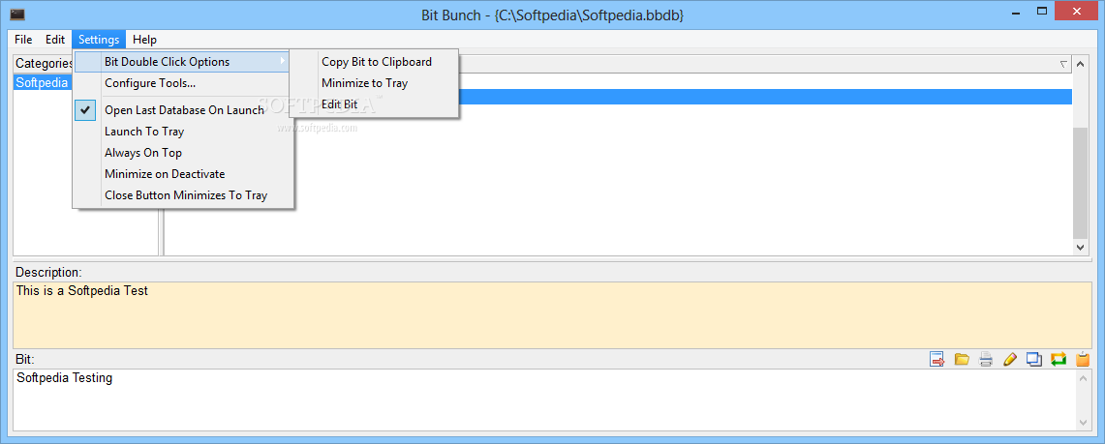This screenshot has height=444, width=1105.
Task: Click the Bit field scroll down arrow
Action: (1083, 422)
